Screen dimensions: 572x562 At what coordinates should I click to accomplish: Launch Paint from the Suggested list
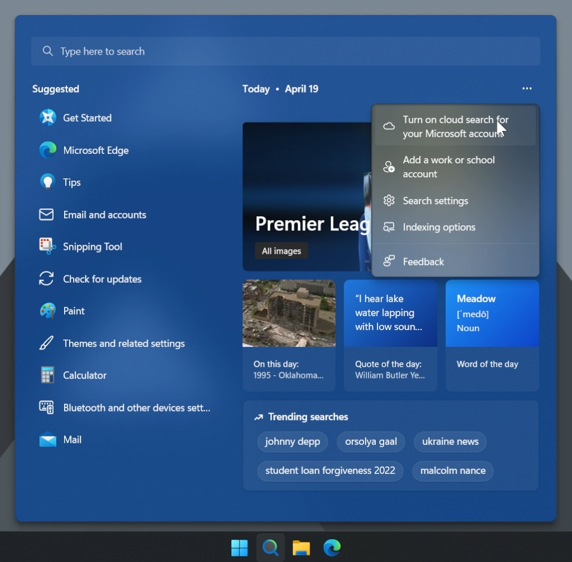(x=74, y=311)
